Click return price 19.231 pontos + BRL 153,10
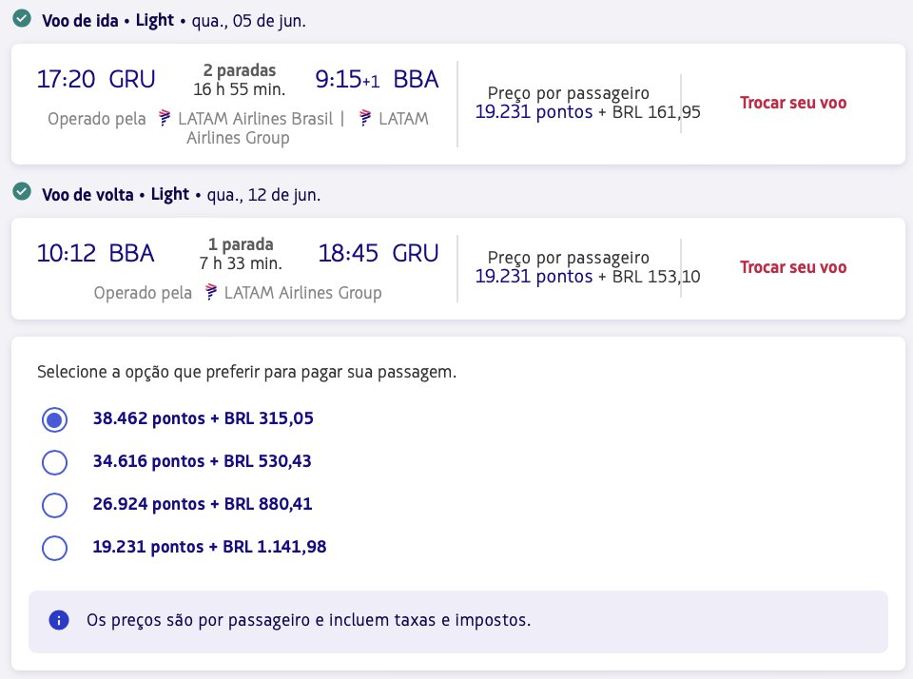Screen dimensions: 913x679 click(x=588, y=276)
